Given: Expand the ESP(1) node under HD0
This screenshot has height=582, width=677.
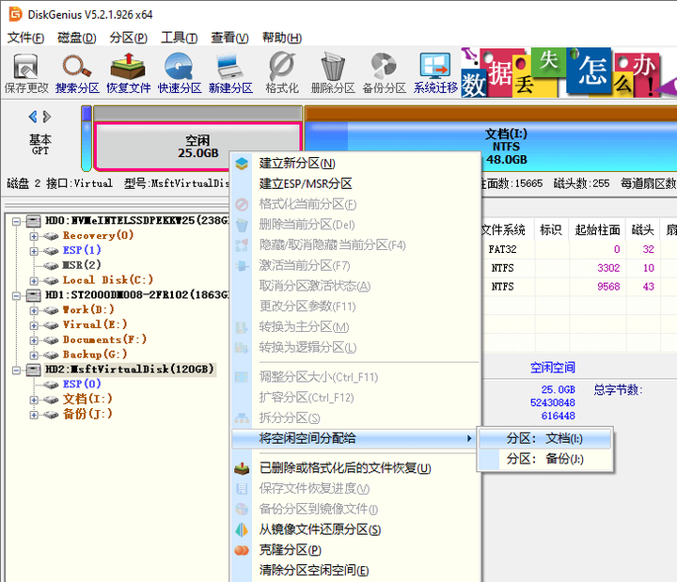Looking at the screenshot, I should pos(34,251).
